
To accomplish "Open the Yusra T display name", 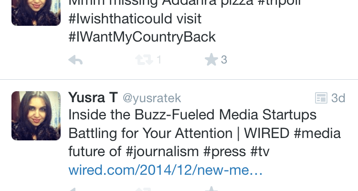I will (93, 98).
